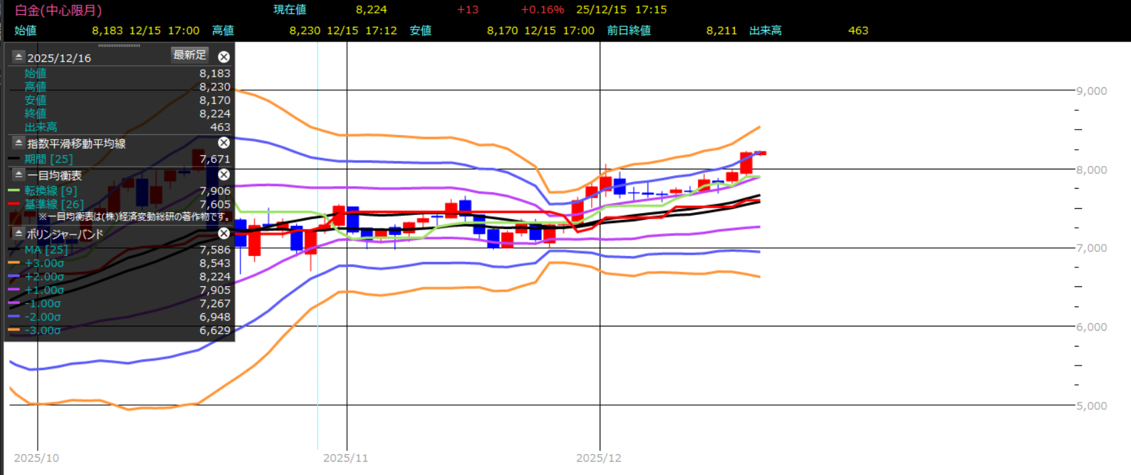This screenshot has width=1131, height=475.
Task: Collapse the 指数平滑移動平均線 section
Action: click(x=18, y=142)
